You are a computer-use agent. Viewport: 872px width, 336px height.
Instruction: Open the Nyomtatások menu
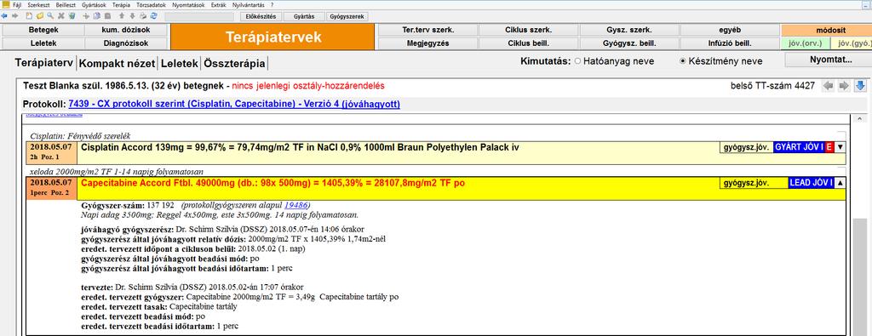(x=188, y=4)
